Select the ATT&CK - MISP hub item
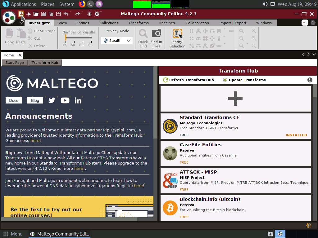The image size is (318, 238). click(235, 181)
